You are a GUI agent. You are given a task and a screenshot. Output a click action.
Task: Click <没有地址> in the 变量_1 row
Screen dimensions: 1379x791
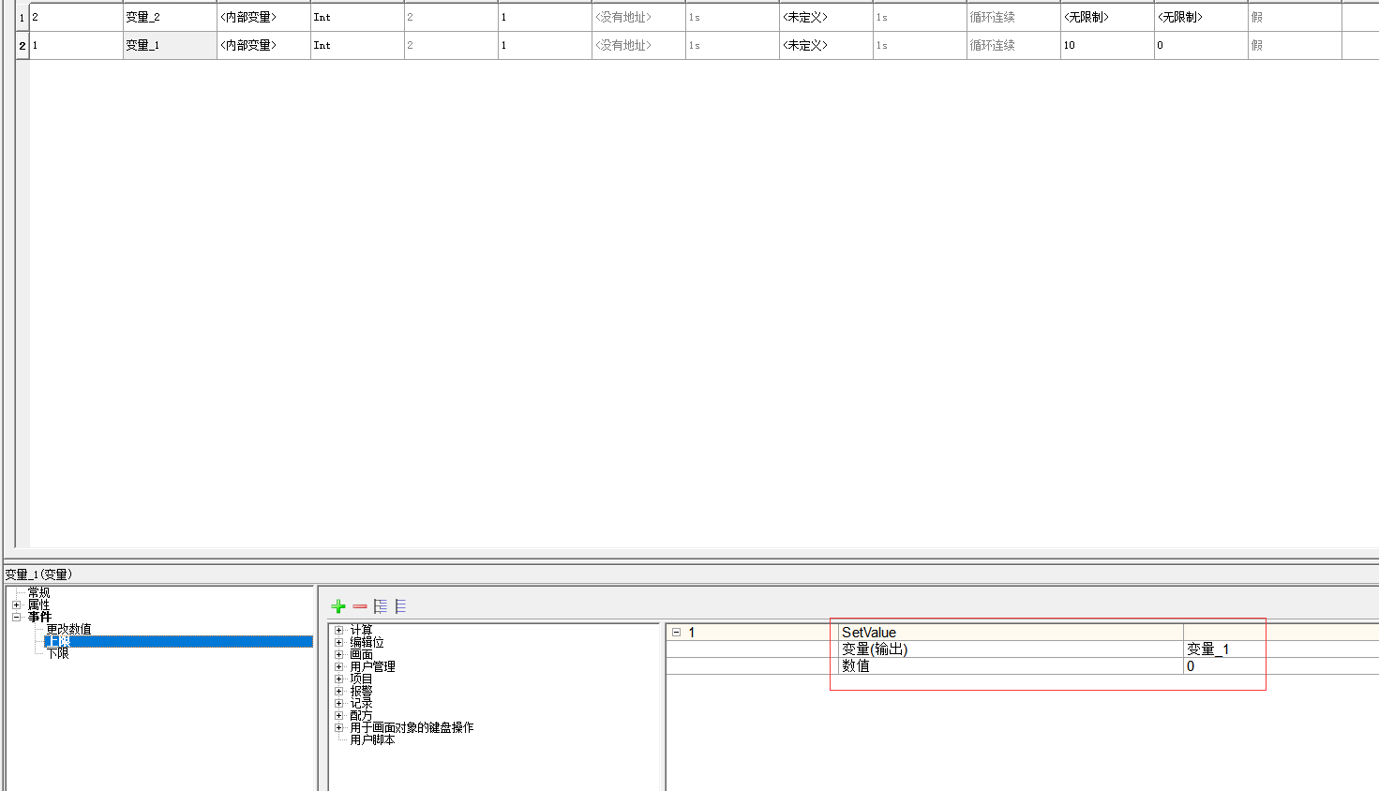point(638,46)
